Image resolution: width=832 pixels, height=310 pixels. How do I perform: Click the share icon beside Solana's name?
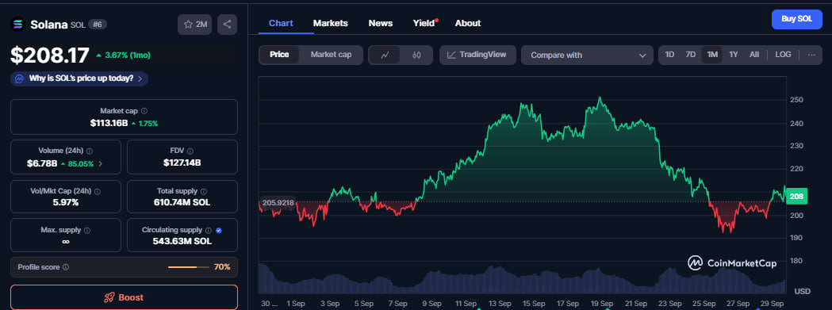(x=227, y=25)
